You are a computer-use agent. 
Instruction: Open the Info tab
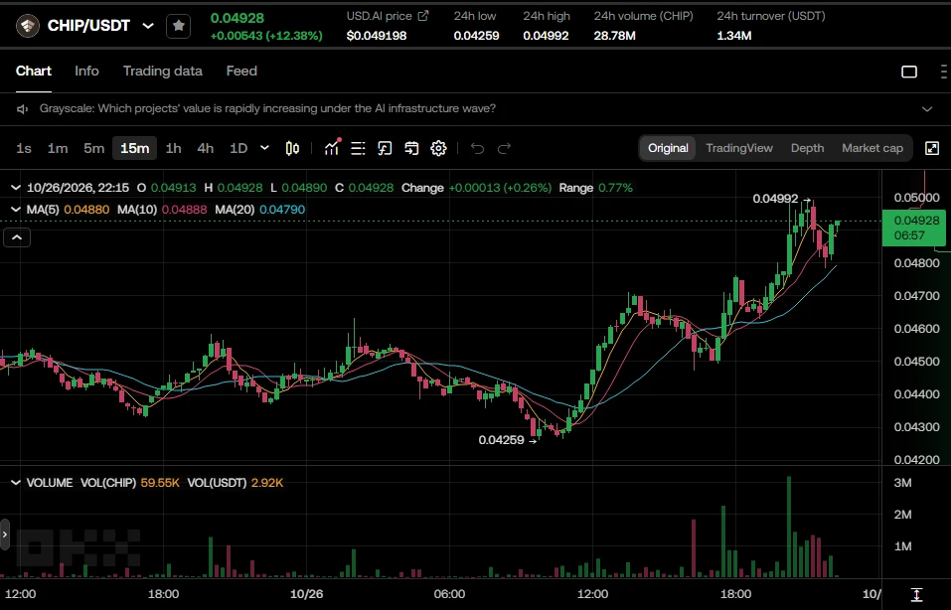86,71
